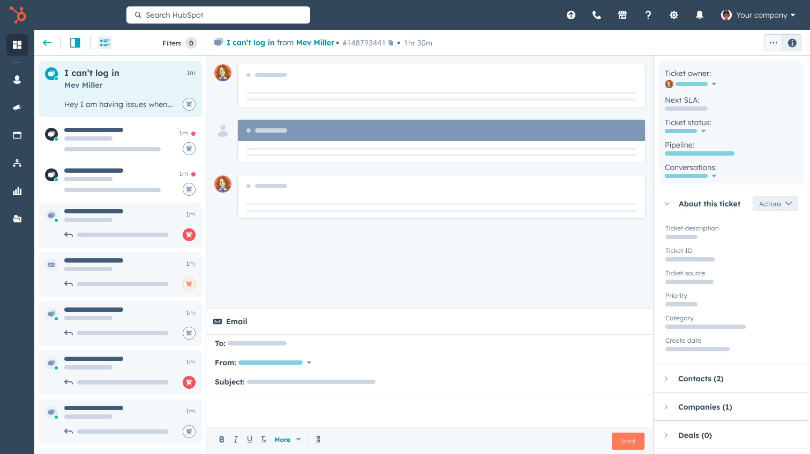
Task: Open the marketplace store icon
Action: 622,15
